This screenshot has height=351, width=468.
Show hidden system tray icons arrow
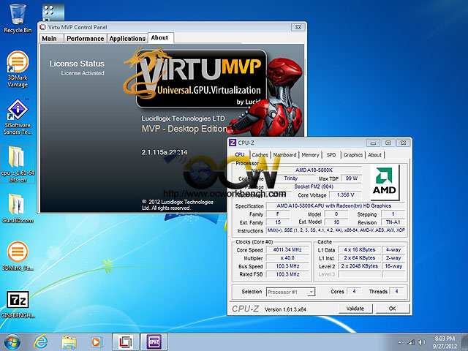pyautogui.click(x=399, y=342)
